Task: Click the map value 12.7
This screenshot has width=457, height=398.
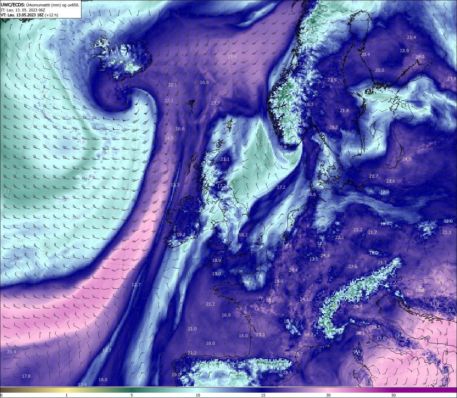Action: click(x=136, y=285)
